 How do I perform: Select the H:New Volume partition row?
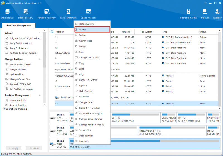pyautogui.click(x=137, y=86)
